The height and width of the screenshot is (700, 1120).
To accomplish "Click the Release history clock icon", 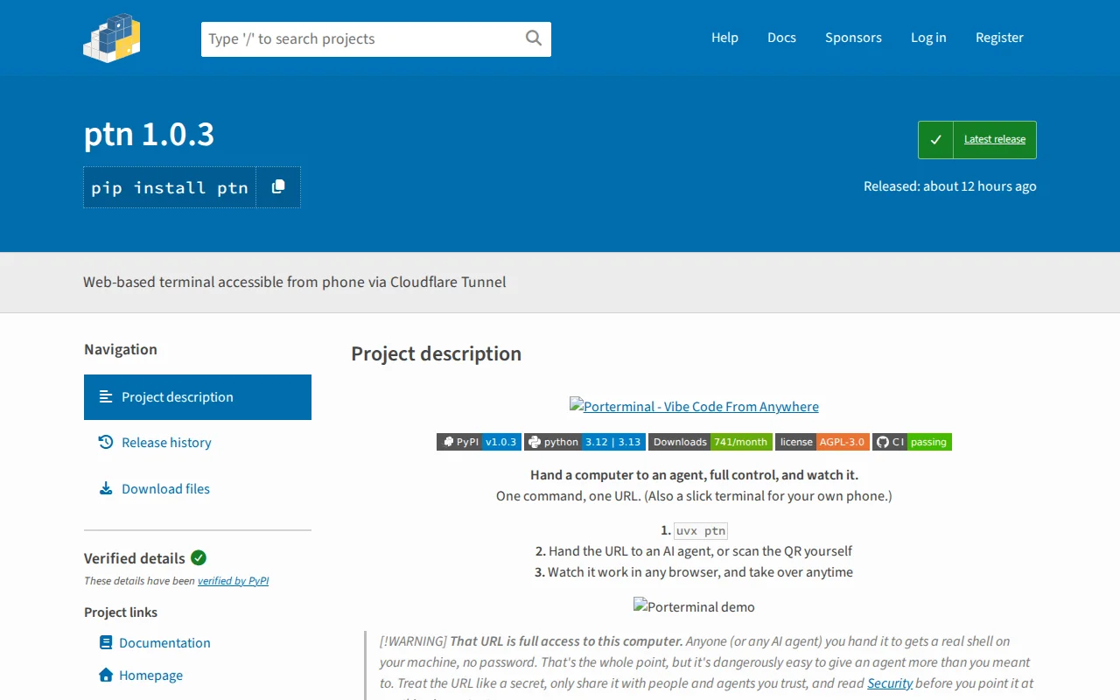I will pos(106,443).
